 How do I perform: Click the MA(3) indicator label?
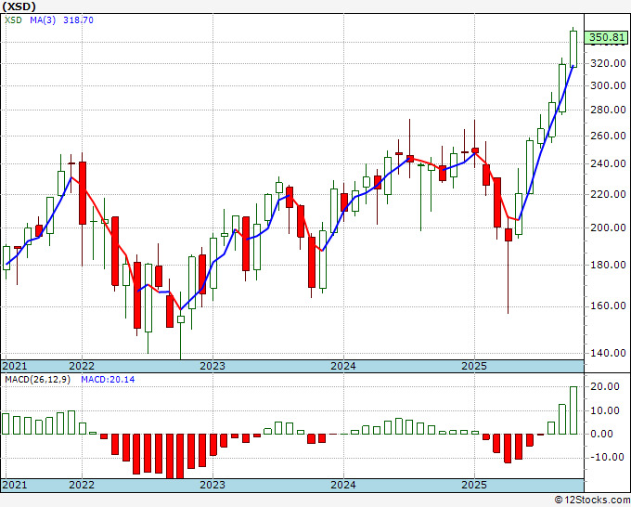pos(43,19)
